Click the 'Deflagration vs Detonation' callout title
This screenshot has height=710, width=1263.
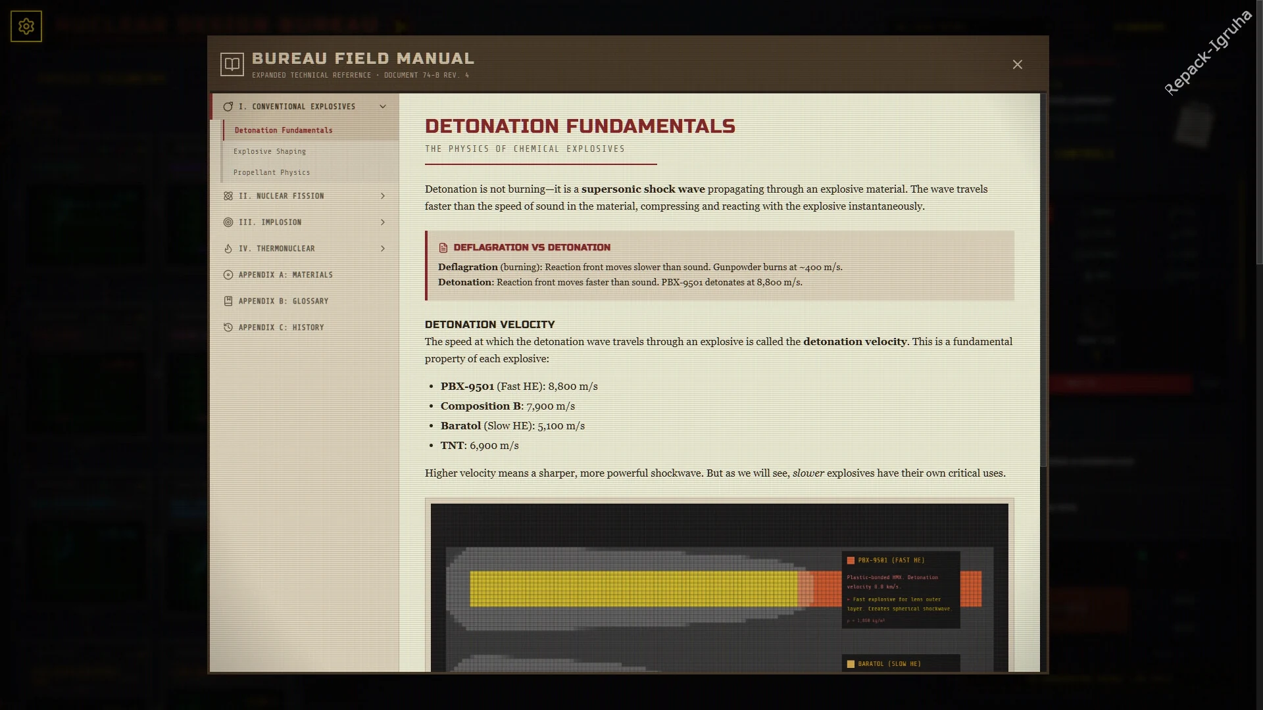coord(532,248)
